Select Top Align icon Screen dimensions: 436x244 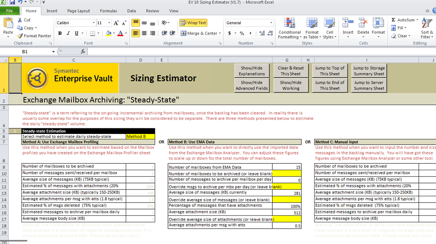(x=136, y=23)
